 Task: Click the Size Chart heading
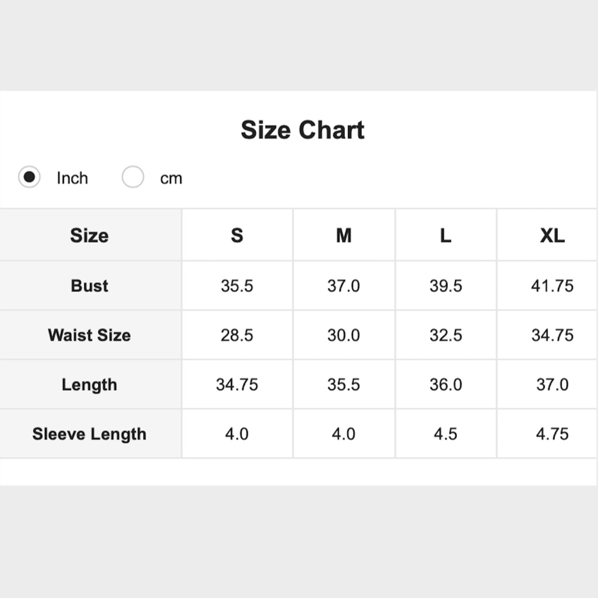pos(302,130)
